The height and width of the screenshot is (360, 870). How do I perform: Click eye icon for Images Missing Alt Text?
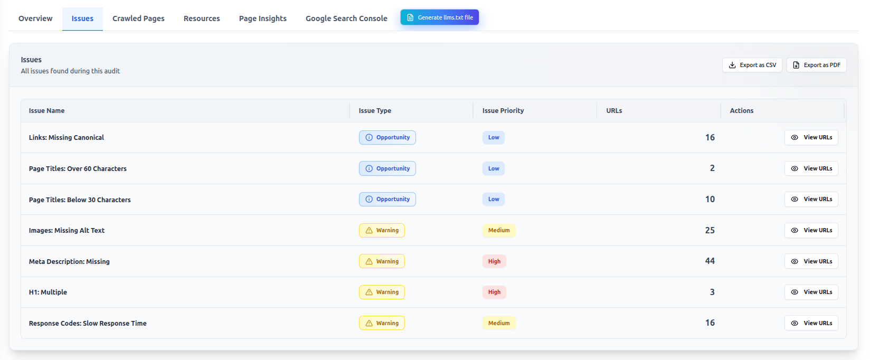(x=795, y=230)
